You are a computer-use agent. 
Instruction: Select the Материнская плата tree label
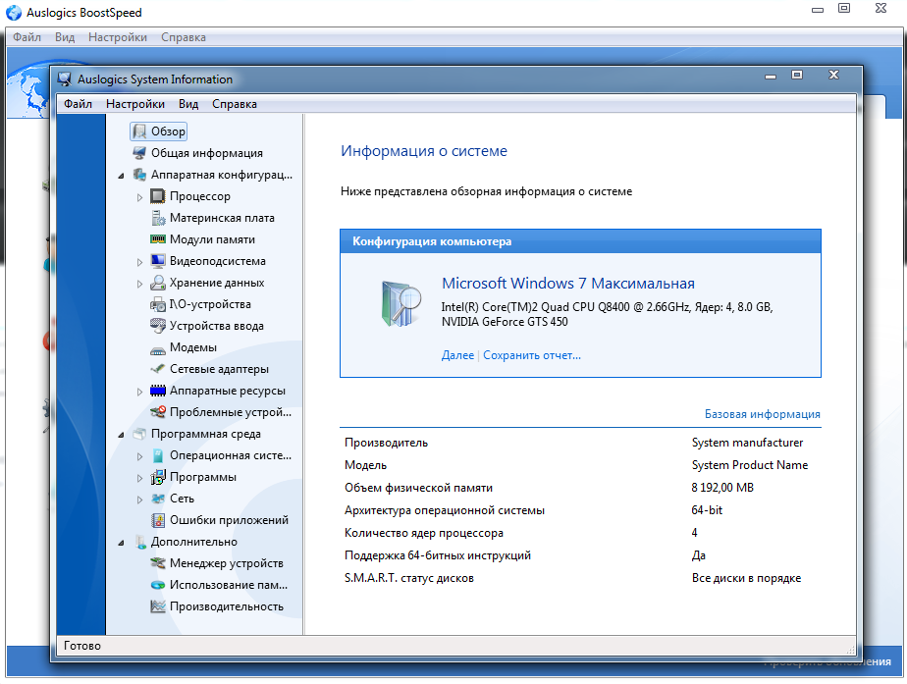pyautogui.click(x=222, y=218)
